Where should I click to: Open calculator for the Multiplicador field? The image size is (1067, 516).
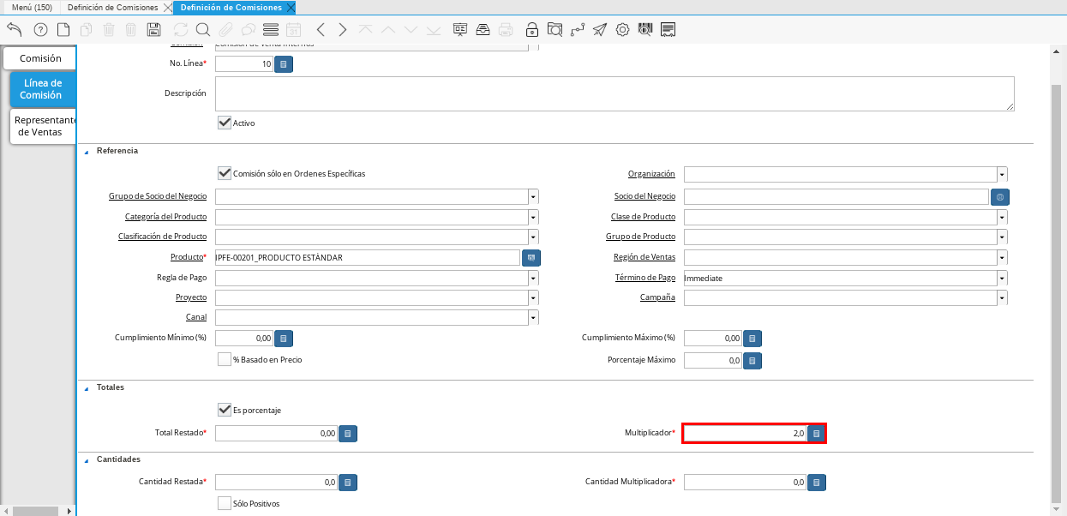tap(817, 434)
